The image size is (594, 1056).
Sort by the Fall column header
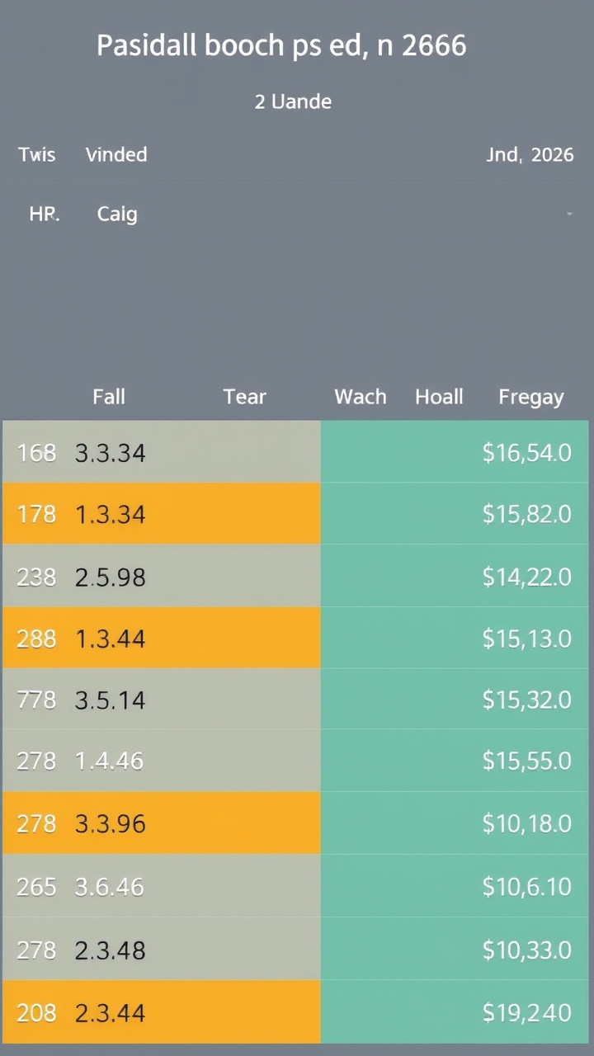click(x=109, y=397)
